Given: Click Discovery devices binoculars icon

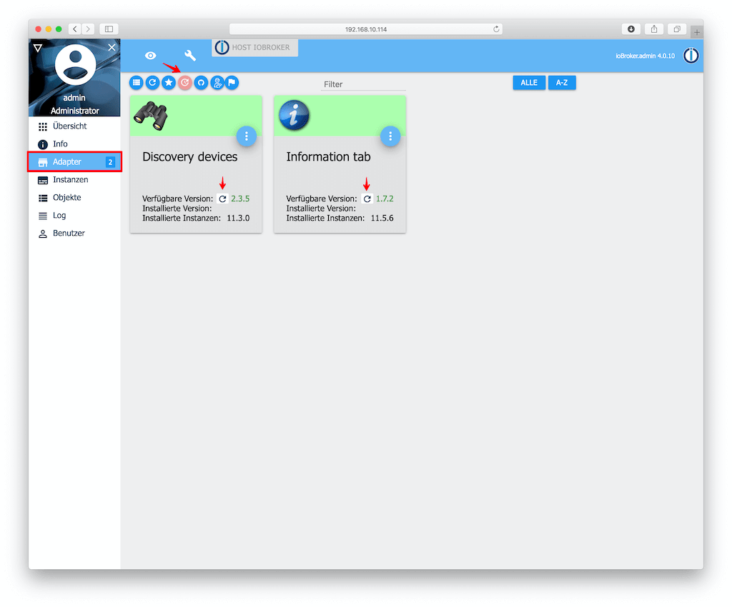Looking at the screenshot, I should click(151, 115).
